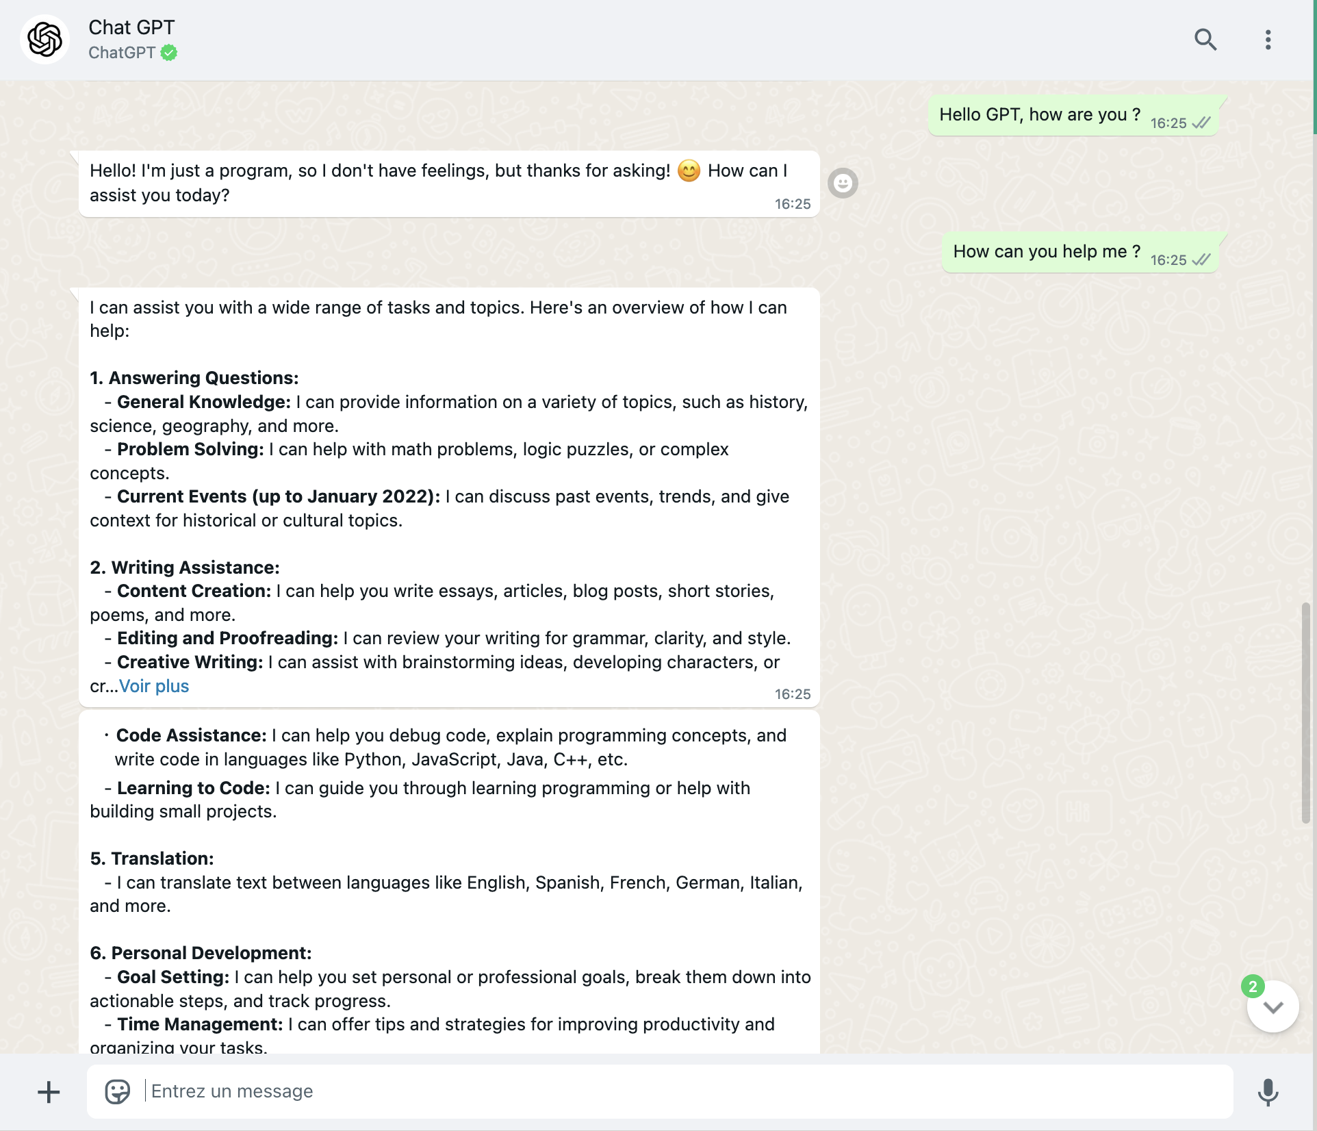Click the ChatGPT logo profile picture
Viewport: 1317px width, 1131px height.
(45, 40)
